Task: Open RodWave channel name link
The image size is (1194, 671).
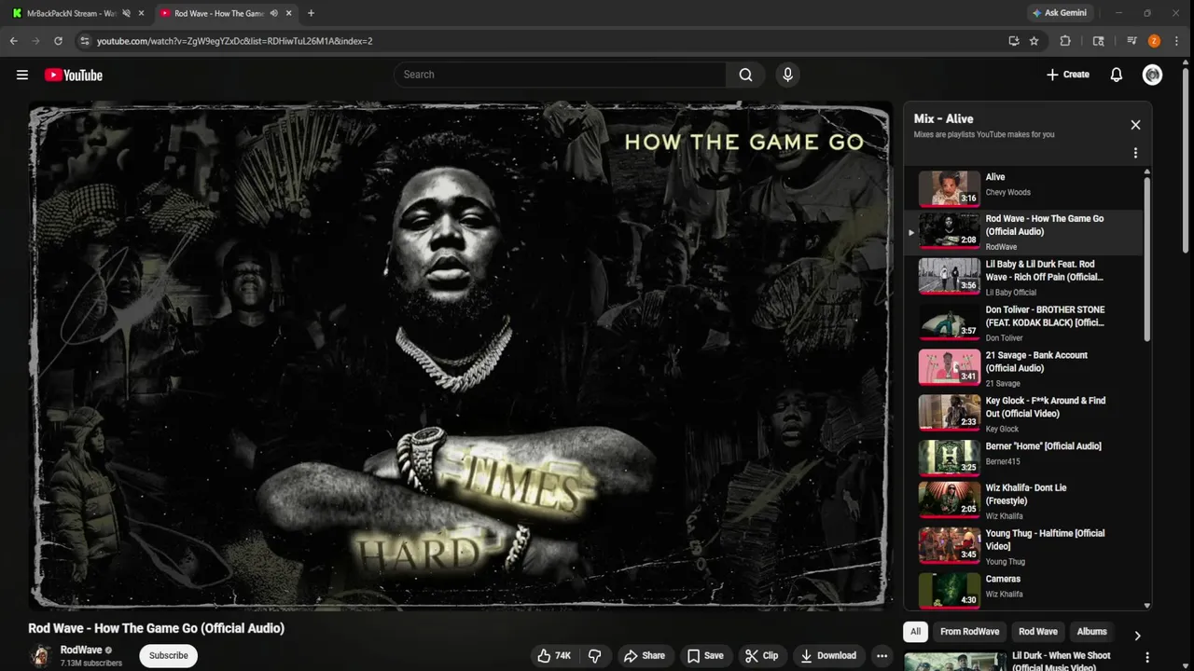Action: tap(81, 650)
